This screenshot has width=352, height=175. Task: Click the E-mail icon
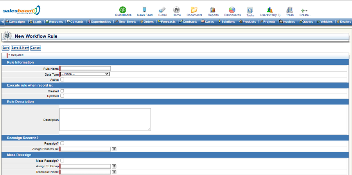162,10
